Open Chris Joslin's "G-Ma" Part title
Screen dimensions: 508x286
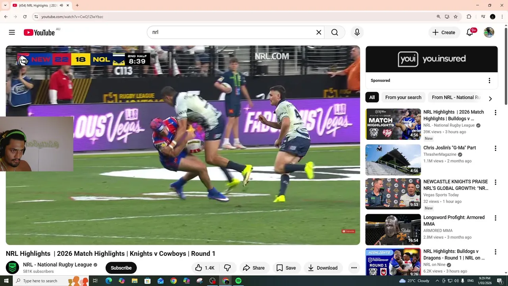[450, 148]
